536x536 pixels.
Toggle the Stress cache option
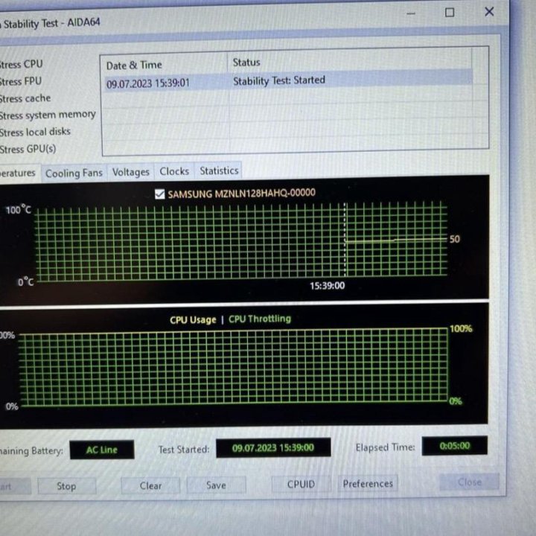[x=25, y=98]
